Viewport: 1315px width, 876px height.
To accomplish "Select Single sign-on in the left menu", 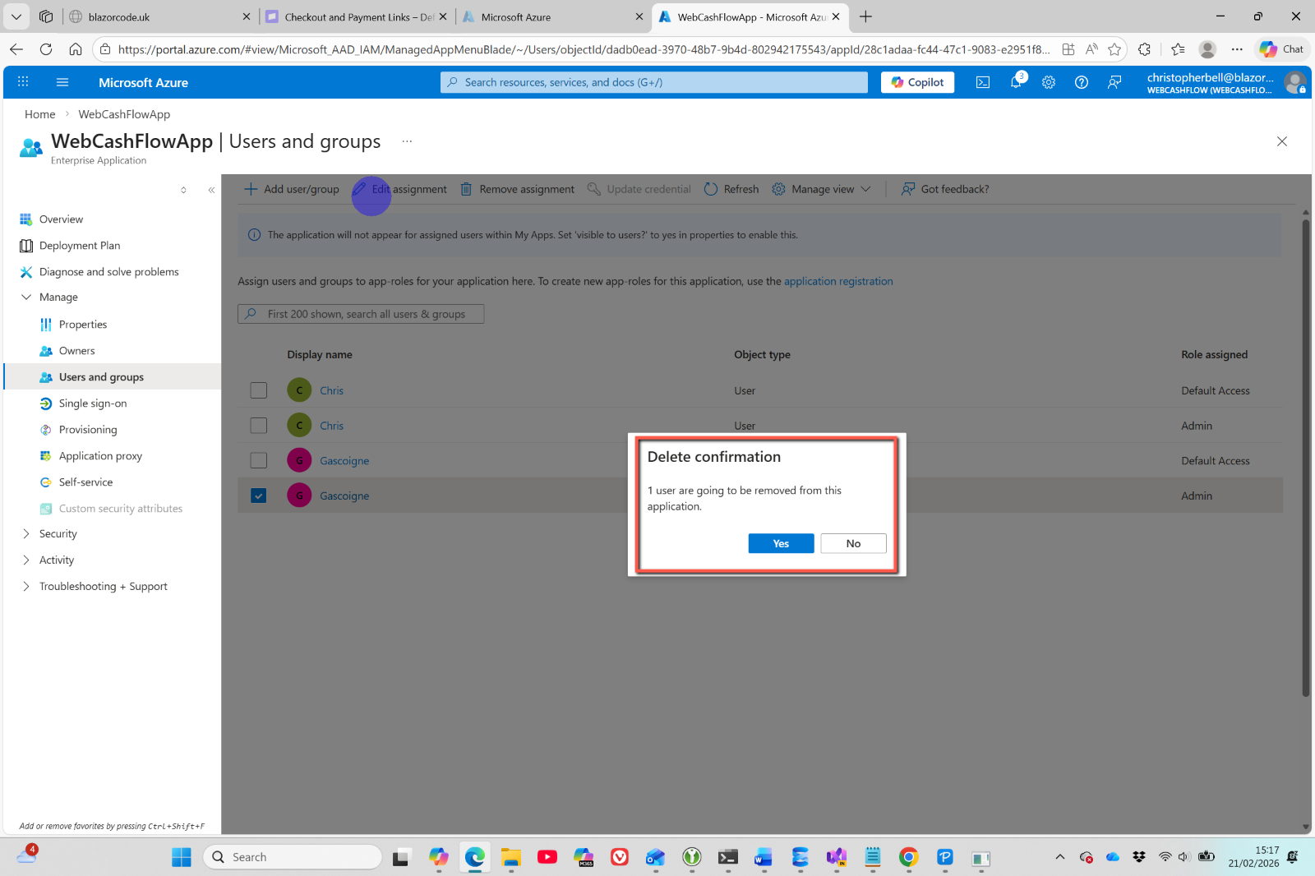I will point(93,403).
